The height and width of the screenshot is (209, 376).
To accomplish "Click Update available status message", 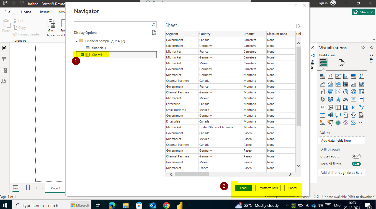I will click(x=349, y=197).
